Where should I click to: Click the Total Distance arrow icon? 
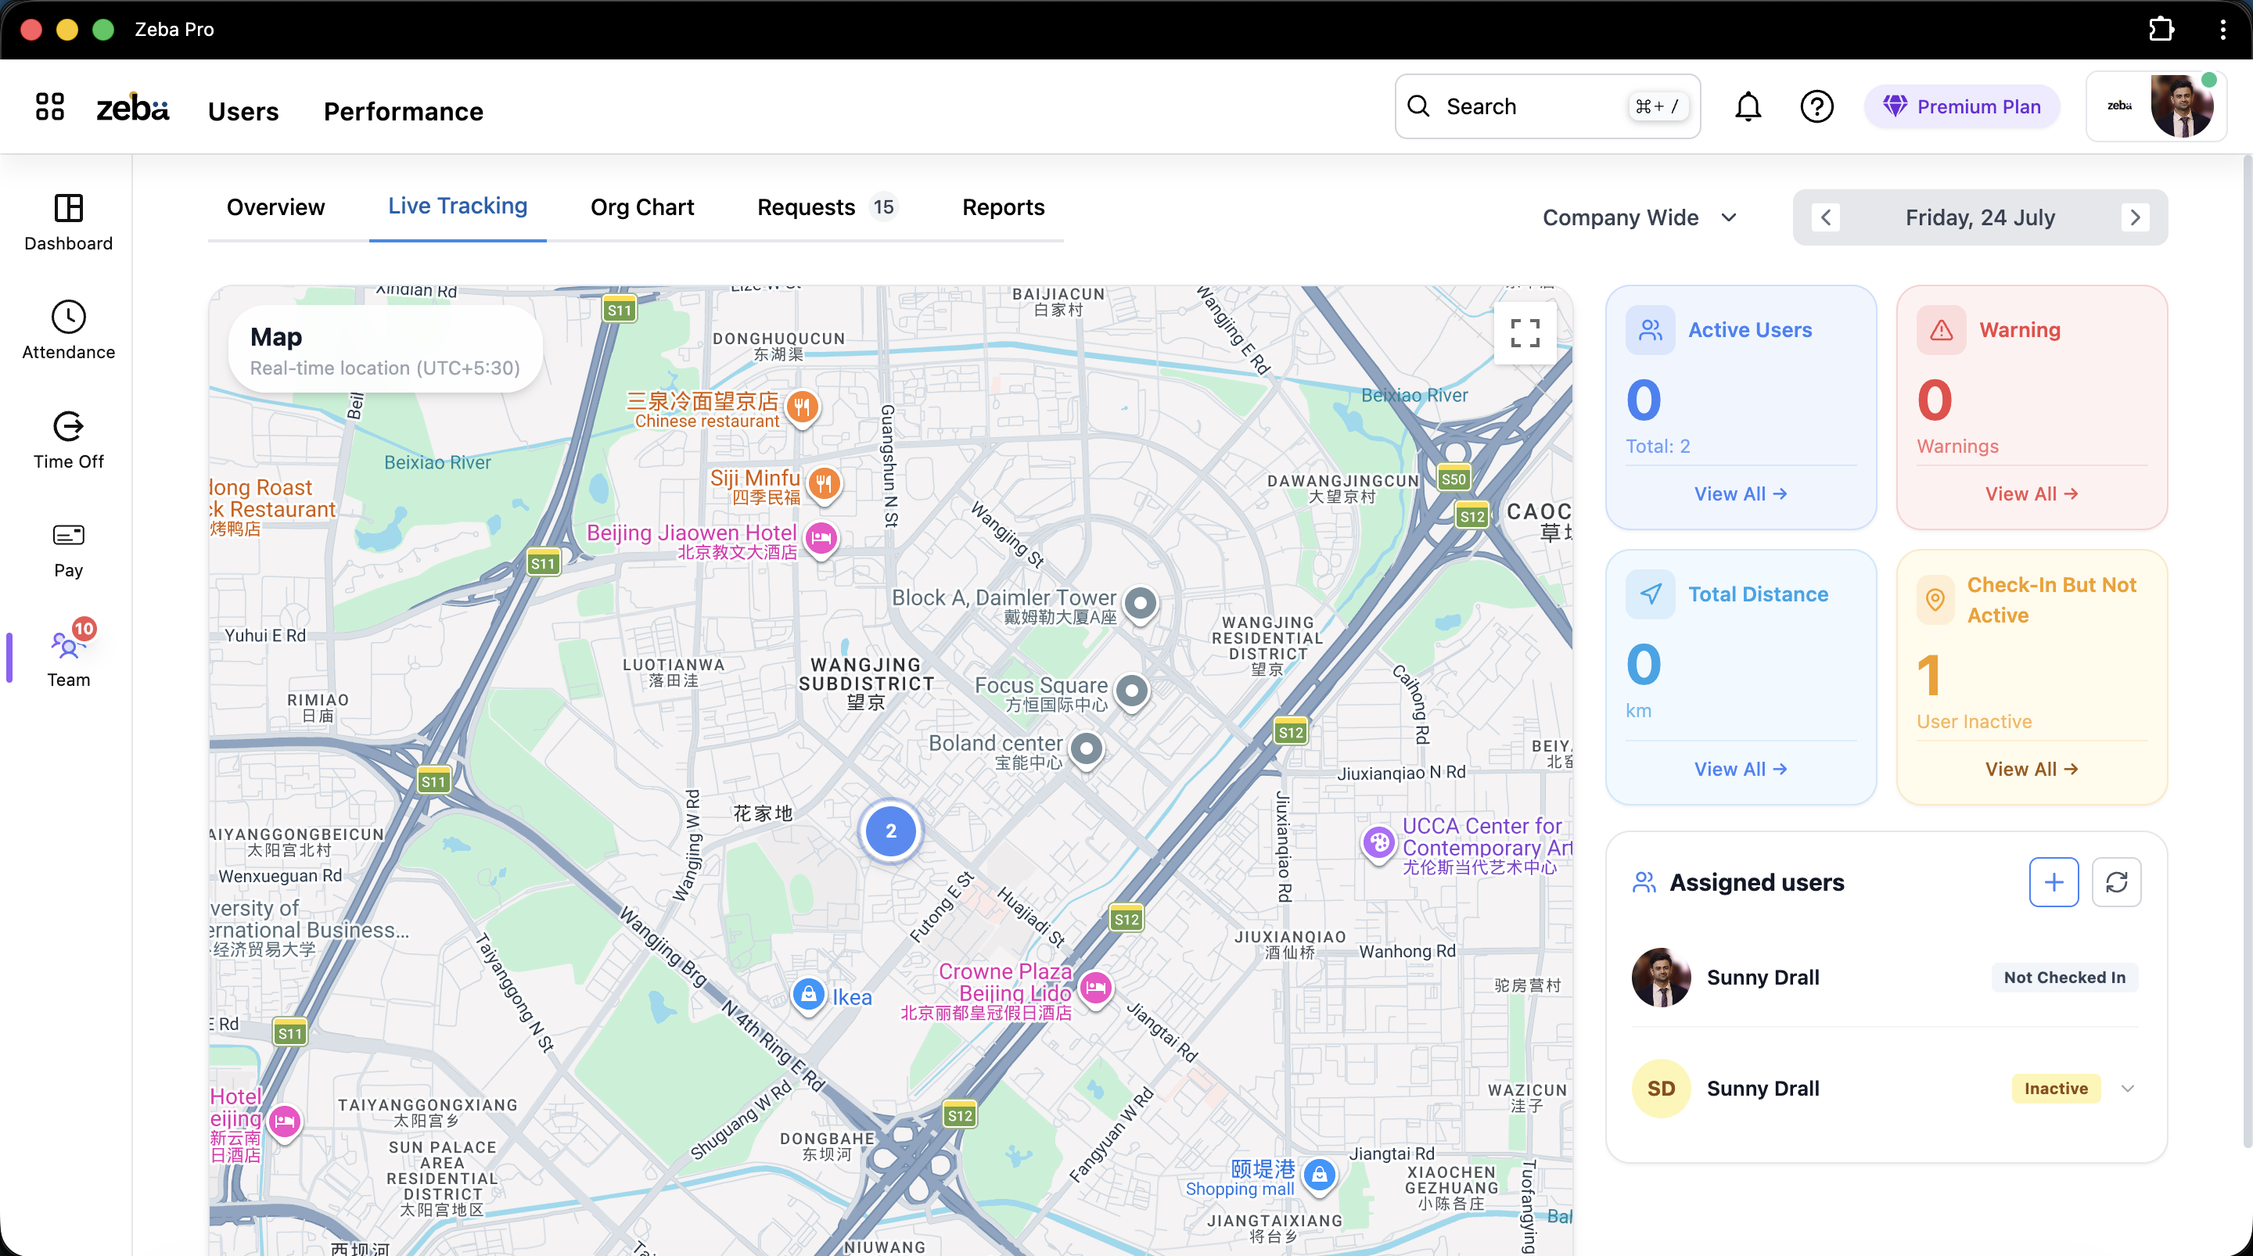click(1651, 595)
